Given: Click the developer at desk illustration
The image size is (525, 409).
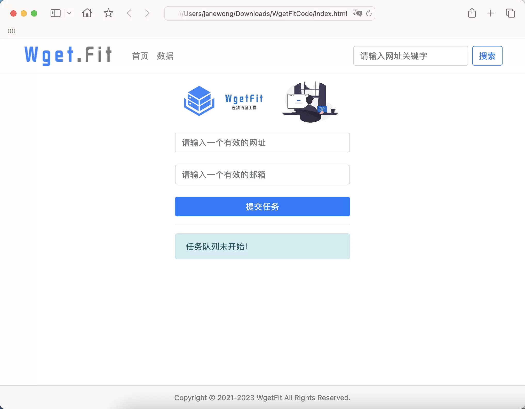Looking at the screenshot, I should coord(310,102).
